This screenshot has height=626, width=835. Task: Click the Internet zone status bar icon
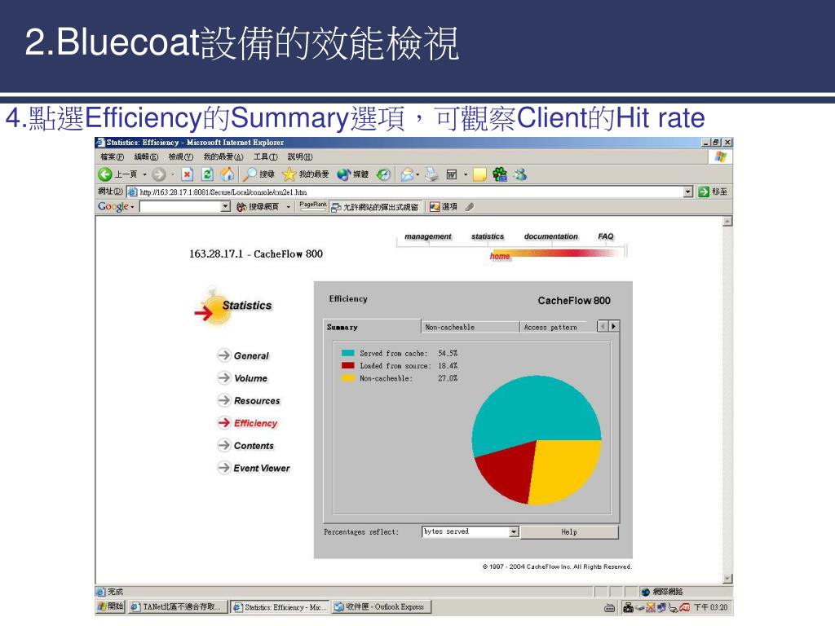[646, 592]
